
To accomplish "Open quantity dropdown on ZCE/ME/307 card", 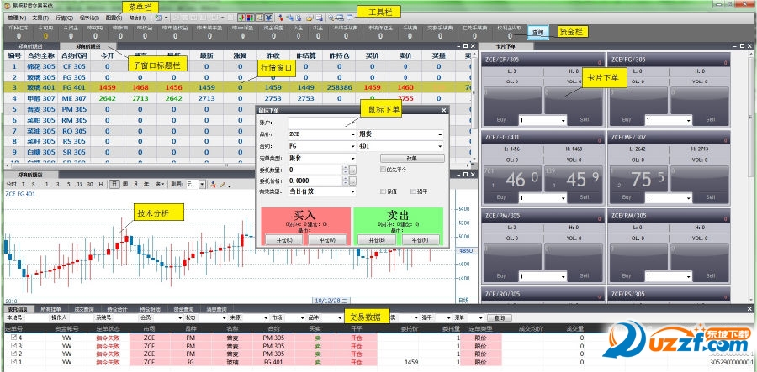I will coord(690,197).
